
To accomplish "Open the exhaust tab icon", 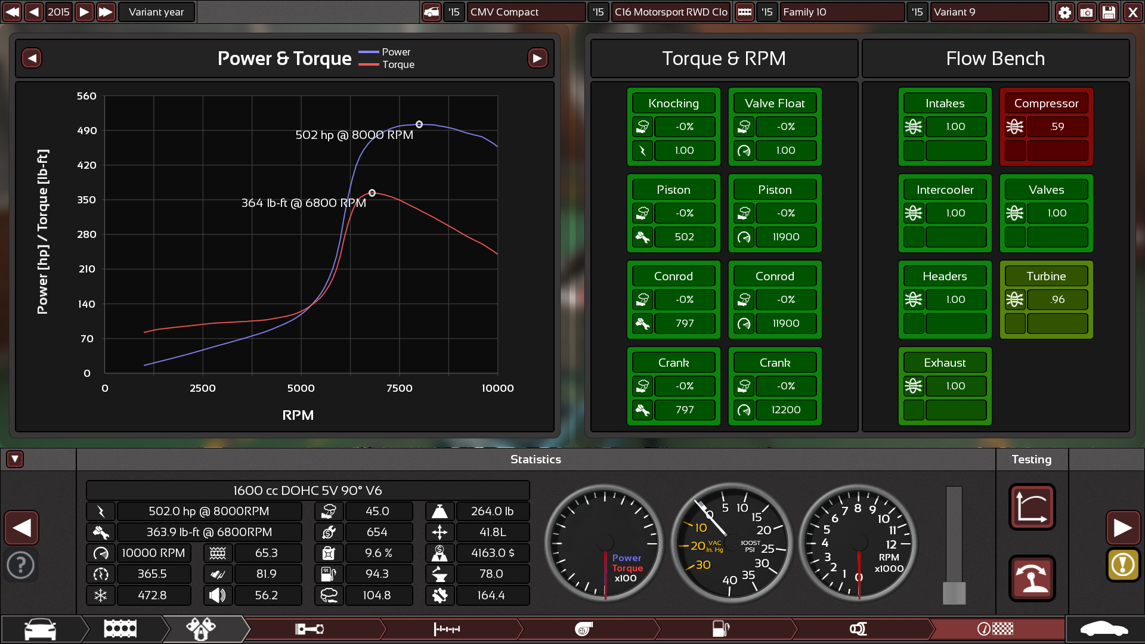I will tap(858, 628).
